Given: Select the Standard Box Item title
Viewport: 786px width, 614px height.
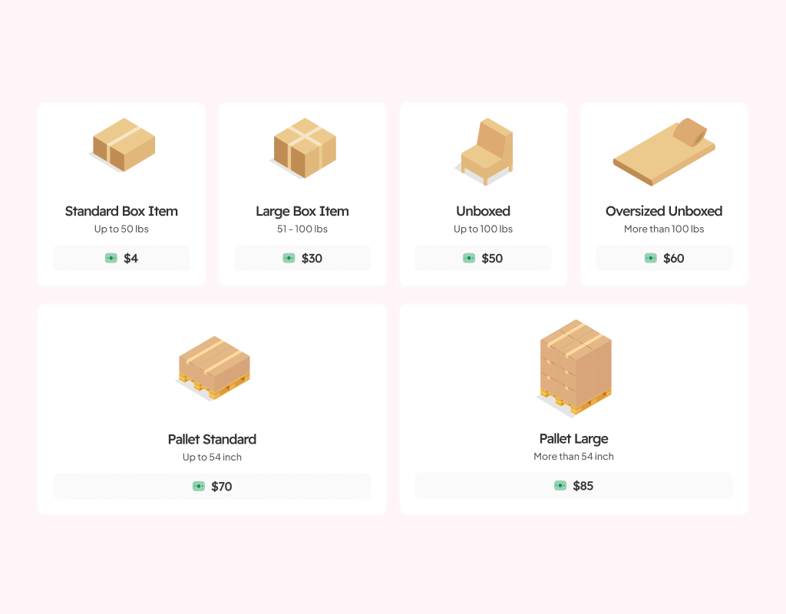Looking at the screenshot, I should click(121, 211).
